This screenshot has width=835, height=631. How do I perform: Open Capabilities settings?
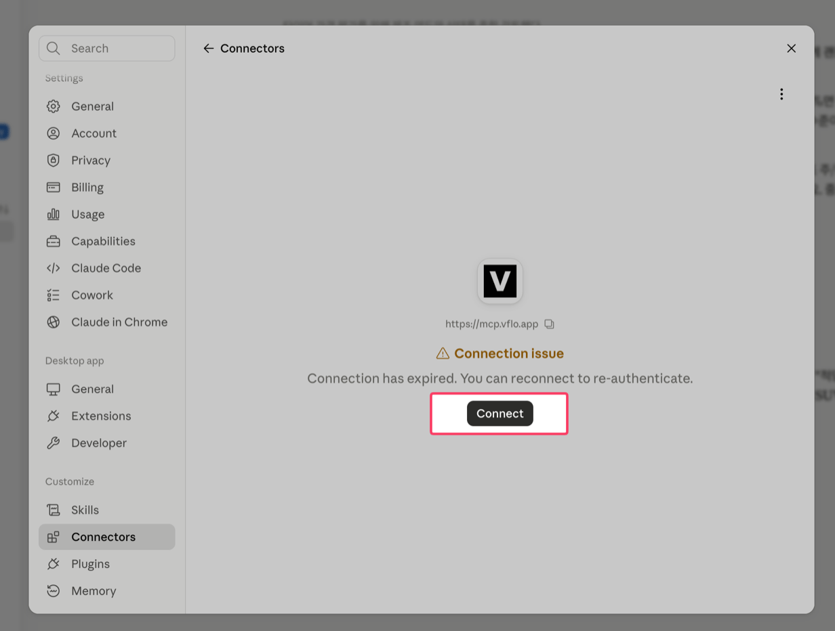(x=107, y=241)
